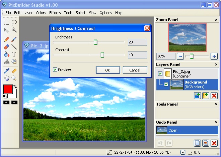
Task: Select the Line tool
Action: [14, 47]
